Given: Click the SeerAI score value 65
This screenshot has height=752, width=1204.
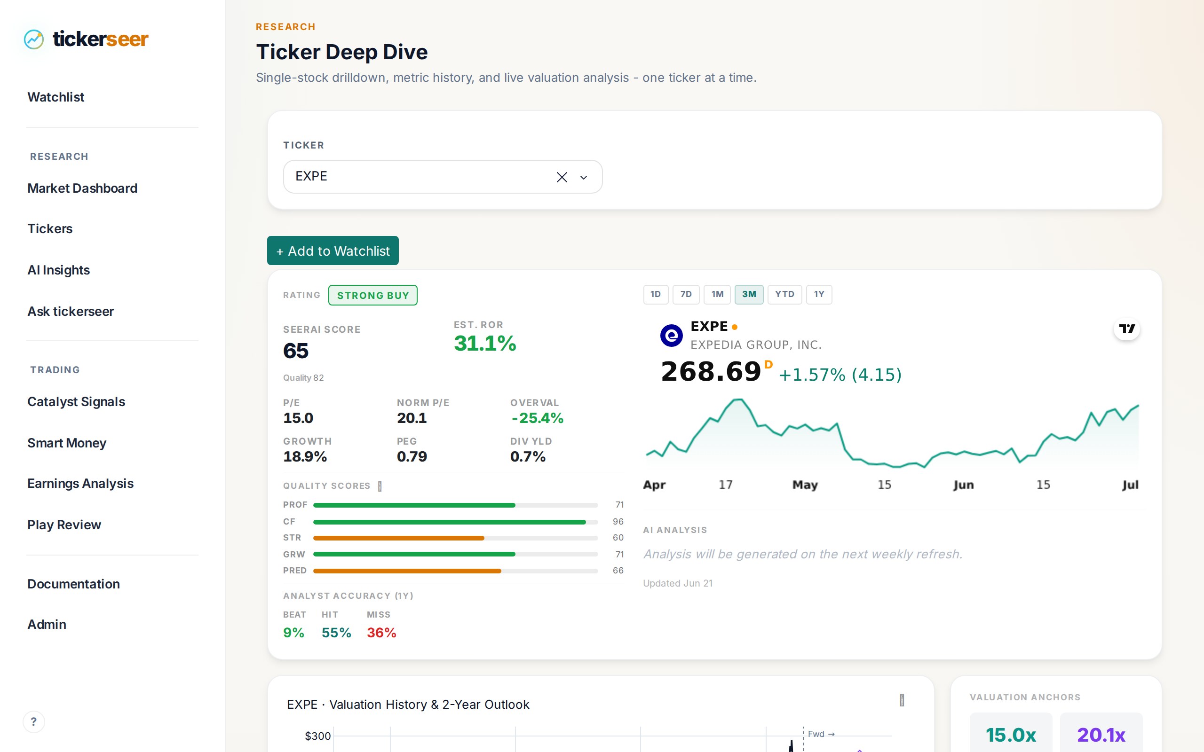Looking at the screenshot, I should click(x=295, y=351).
